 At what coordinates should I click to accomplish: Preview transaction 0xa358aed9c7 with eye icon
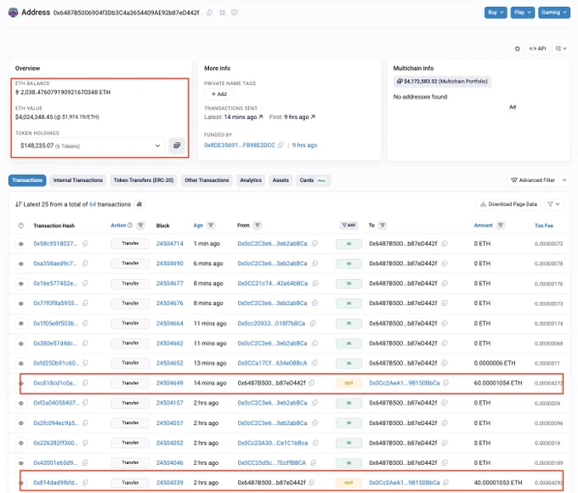[x=21, y=263]
